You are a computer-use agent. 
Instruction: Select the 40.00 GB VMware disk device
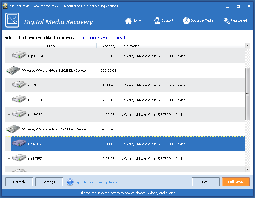125,129
